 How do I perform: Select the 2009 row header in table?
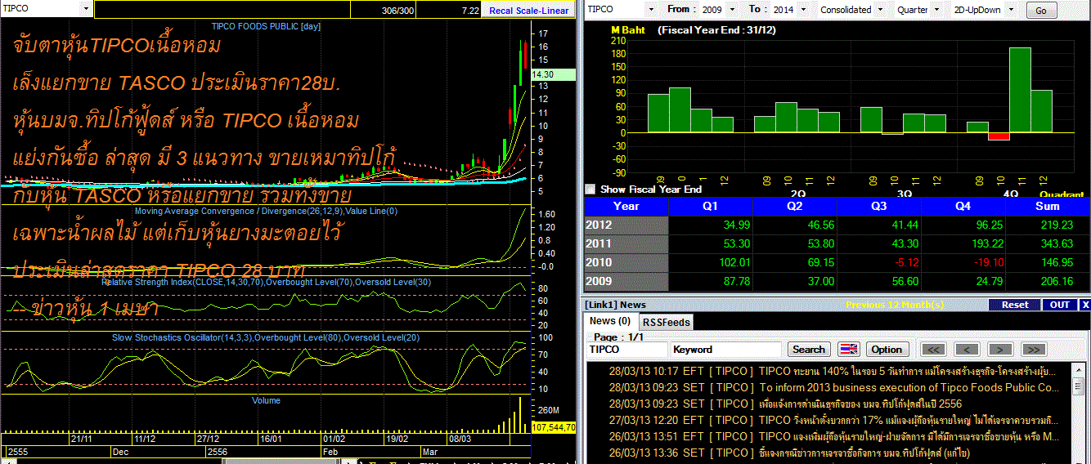click(x=626, y=281)
